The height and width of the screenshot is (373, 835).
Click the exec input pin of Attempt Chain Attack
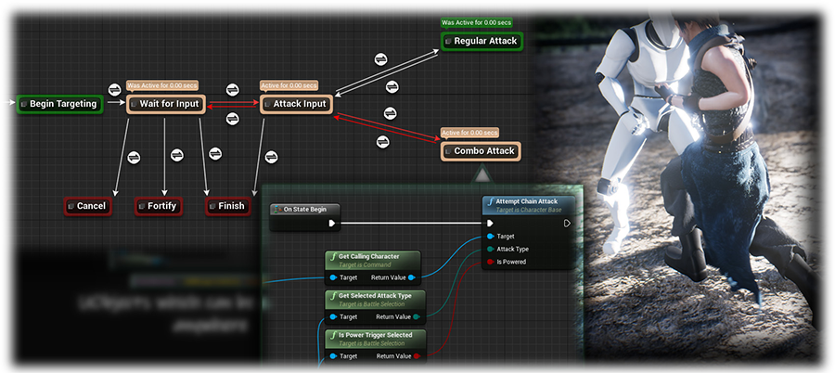tap(490, 224)
